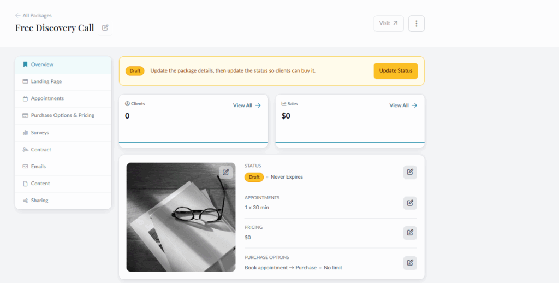Go to the Emails section
The width and height of the screenshot is (559, 283).
(38, 167)
